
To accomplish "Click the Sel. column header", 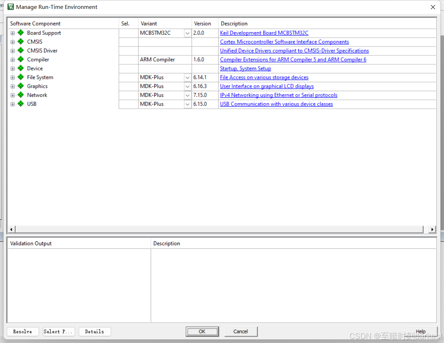I will 129,23.
